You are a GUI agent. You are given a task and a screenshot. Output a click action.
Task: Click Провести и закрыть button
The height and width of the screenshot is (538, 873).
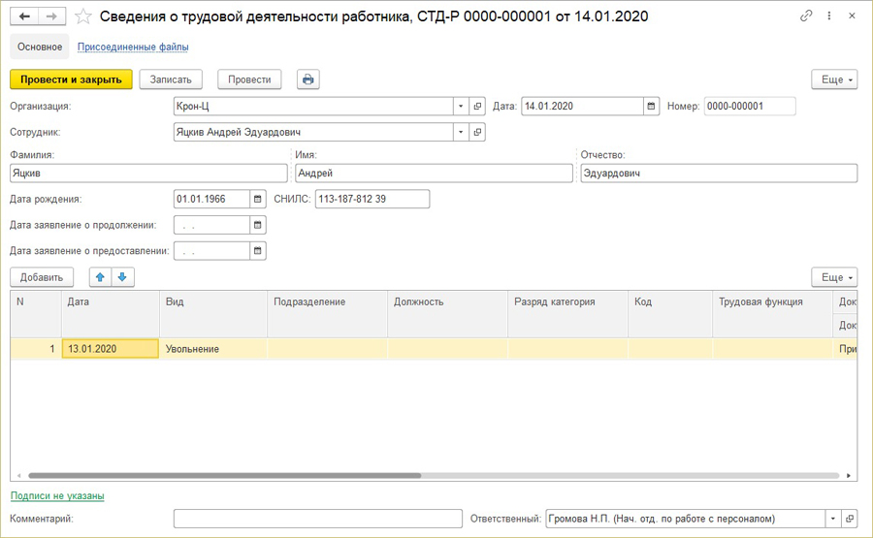(x=71, y=79)
